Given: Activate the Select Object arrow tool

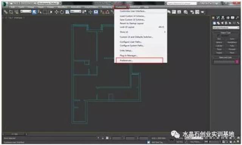Looking at the screenshot, I should click(34, 12).
